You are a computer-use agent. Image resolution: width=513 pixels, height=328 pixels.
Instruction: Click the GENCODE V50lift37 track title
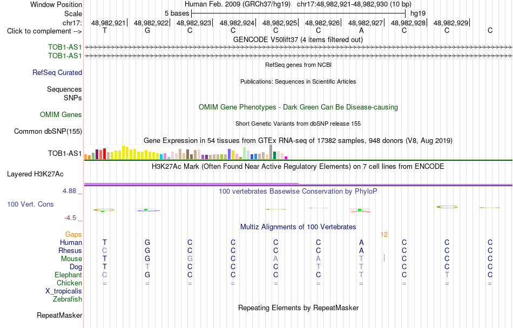pyautogui.click(x=298, y=39)
